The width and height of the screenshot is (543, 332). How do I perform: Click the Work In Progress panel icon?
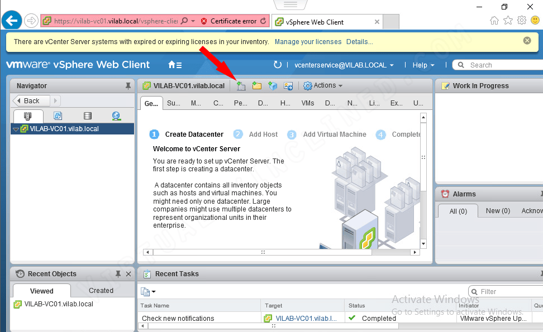coord(445,86)
